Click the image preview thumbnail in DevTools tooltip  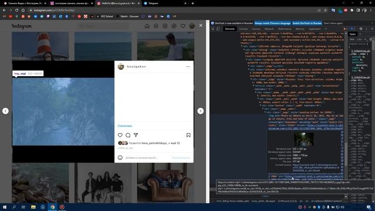(x=304, y=139)
